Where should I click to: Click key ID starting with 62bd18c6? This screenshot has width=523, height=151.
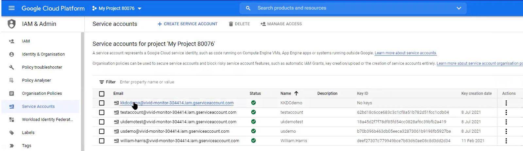[x=403, y=112]
